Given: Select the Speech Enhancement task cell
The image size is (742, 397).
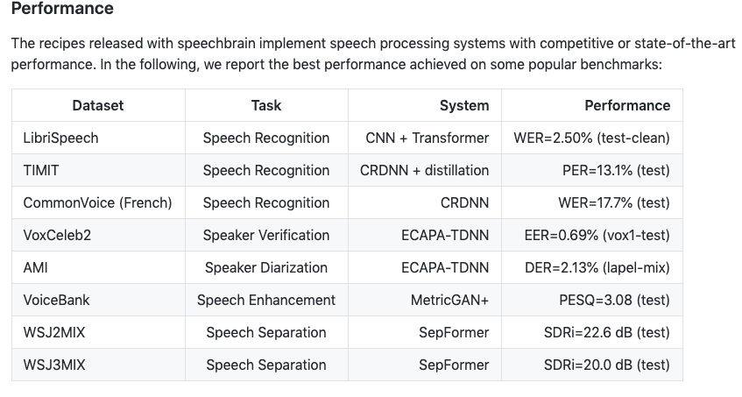Looking at the screenshot, I should 266,300.
